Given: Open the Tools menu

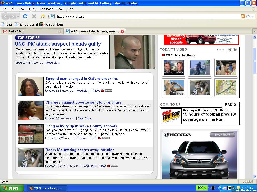Looking at the screenshot, I should tap(60, 9).
